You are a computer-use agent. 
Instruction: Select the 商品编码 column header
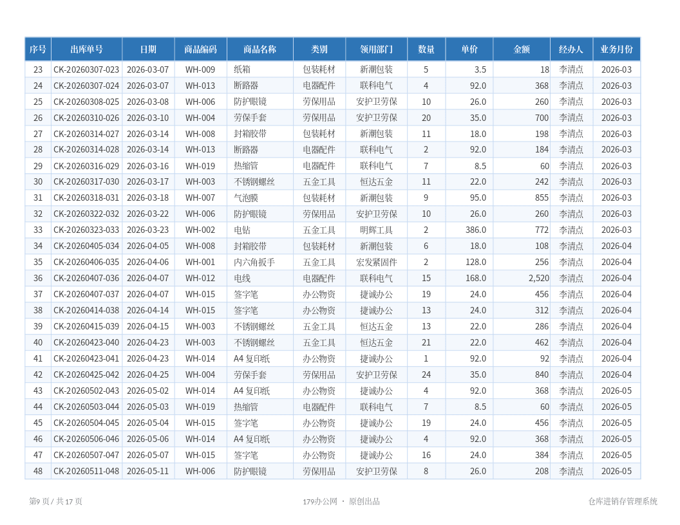[x=201, y=50]
